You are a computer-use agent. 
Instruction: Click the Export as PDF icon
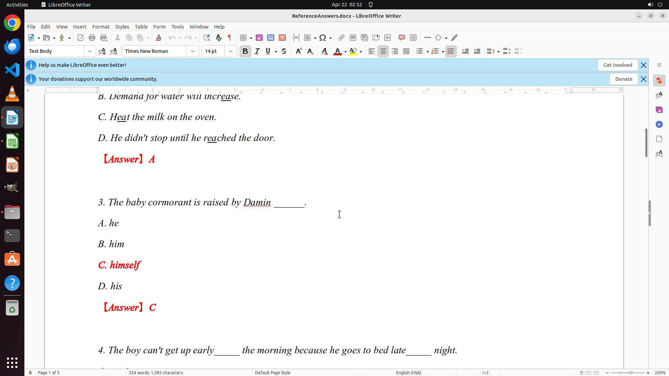(80, 38)
